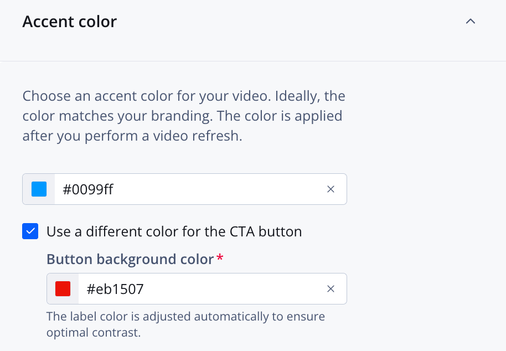Click the CTA button checkbox label text
506x351 pixels.
coord(174,231)
